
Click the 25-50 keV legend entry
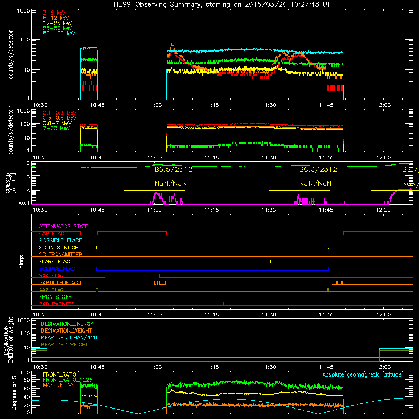58,28
